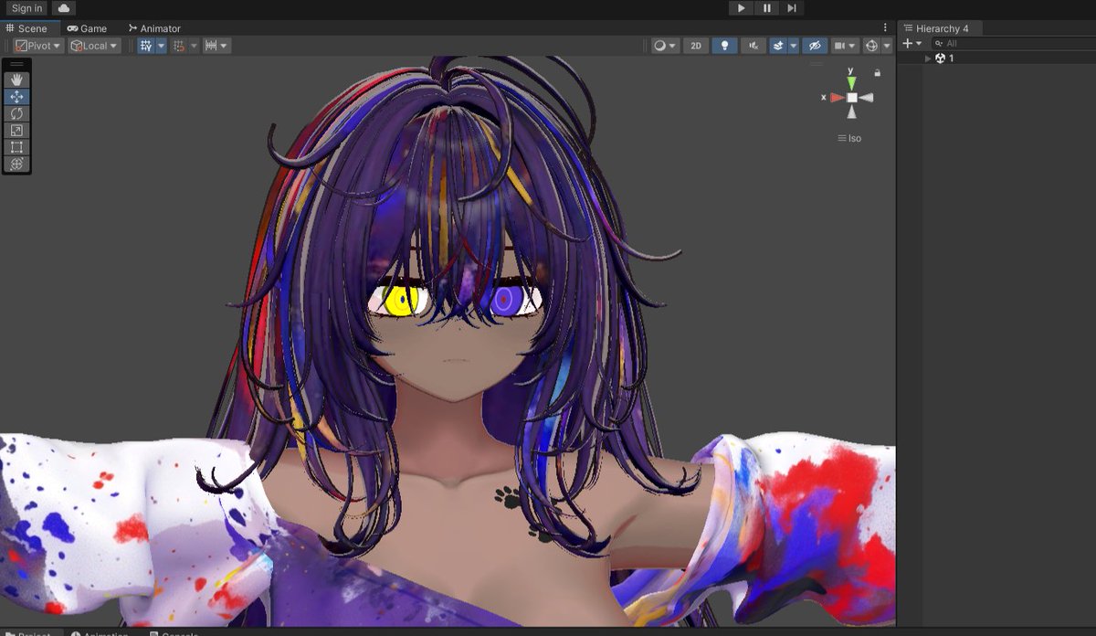Toggle skybox and effects in Scene
The height and width of the screenshot is (636, 1096).
click(x=777, y=46)
